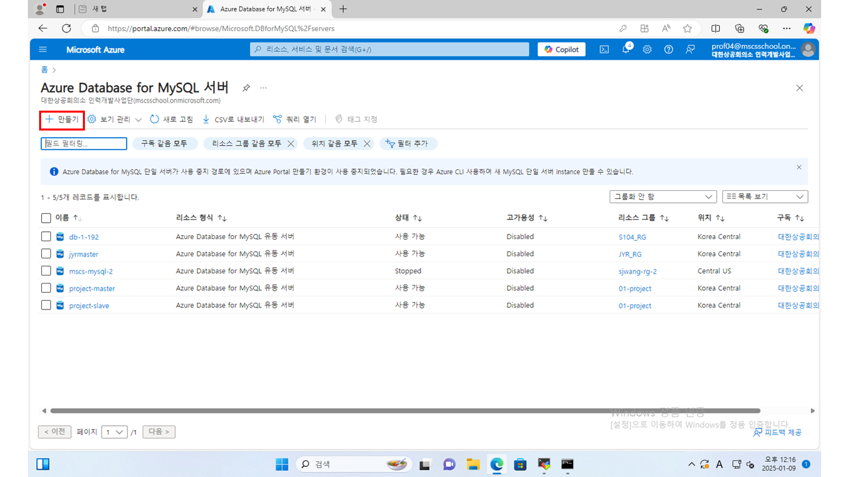This screenshot has height=477, width=849.
Task: Click the horizontal table scrollbar
Action: [405, 411]
